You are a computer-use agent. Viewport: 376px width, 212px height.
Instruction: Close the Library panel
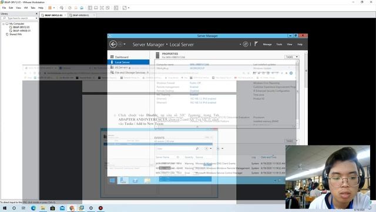[x=36, y=14]
